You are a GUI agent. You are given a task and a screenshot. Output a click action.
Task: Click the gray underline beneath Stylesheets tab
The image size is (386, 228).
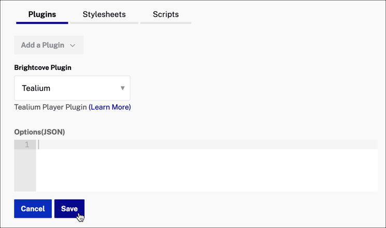(x=104, y=23)
